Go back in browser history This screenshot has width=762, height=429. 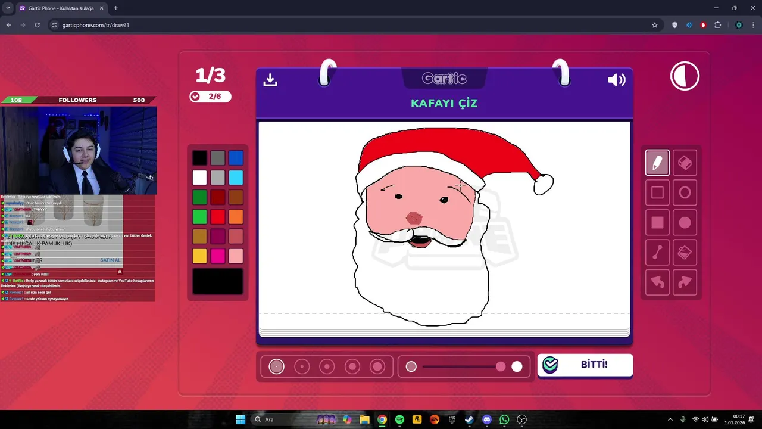click(x=8, y=25)
